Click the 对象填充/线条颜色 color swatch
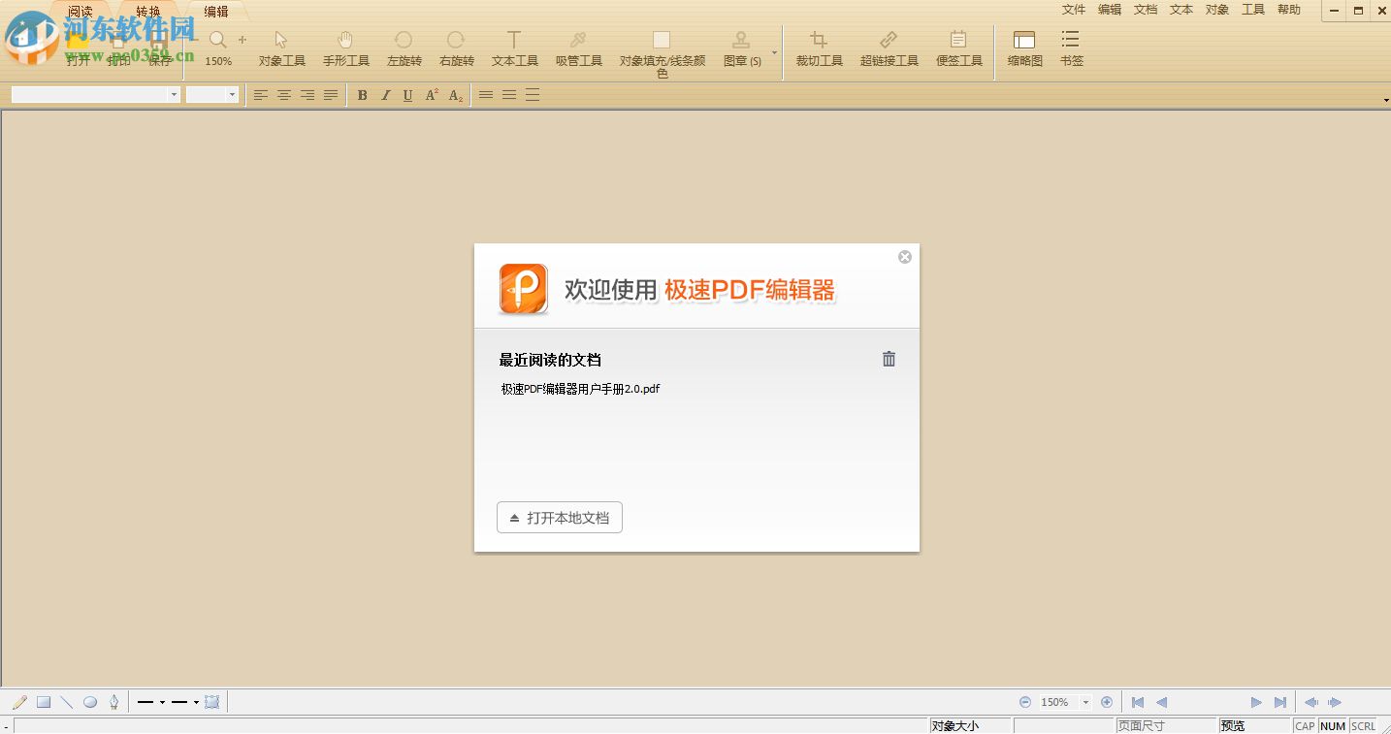Image resolution: width=1391 pixels, height=734 pixels. (x=662, y=41)
